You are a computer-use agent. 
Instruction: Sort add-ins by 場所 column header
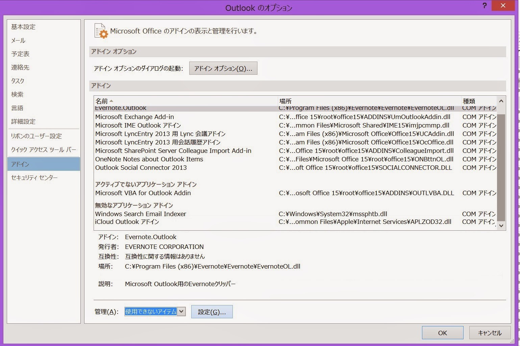[369, 101]
